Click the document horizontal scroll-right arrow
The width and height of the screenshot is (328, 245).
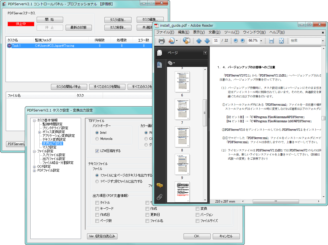tap(319, 201)
